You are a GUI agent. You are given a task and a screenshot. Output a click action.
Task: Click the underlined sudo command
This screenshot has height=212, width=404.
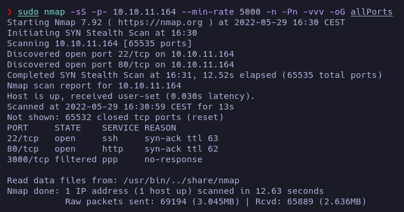[x=28, y=12]
